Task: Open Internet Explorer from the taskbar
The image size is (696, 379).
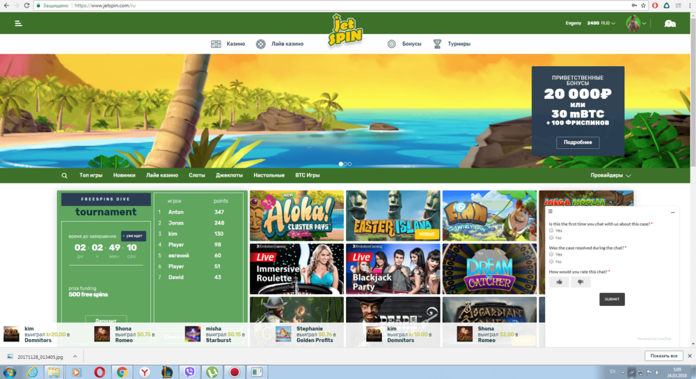Action: (x=33, y=372)
